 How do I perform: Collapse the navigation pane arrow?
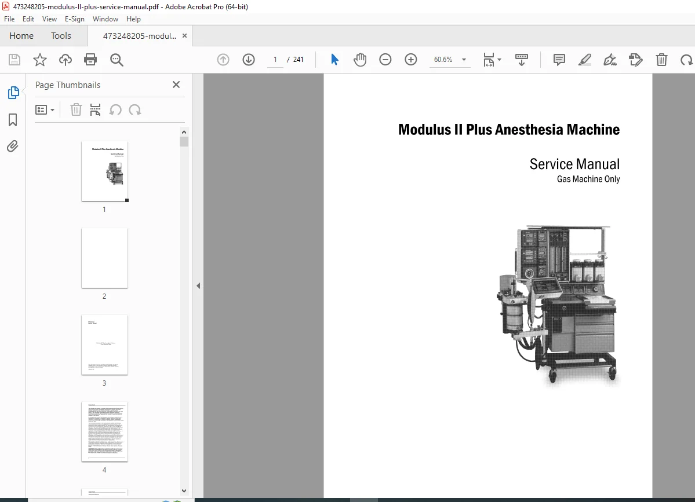click(198, 286)
